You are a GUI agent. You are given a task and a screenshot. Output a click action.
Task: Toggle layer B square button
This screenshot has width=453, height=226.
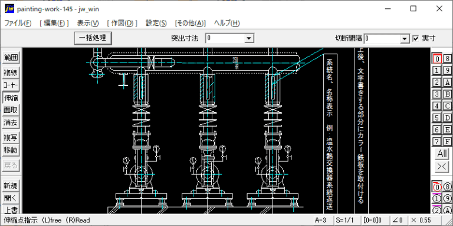click(x=447, y=94)
